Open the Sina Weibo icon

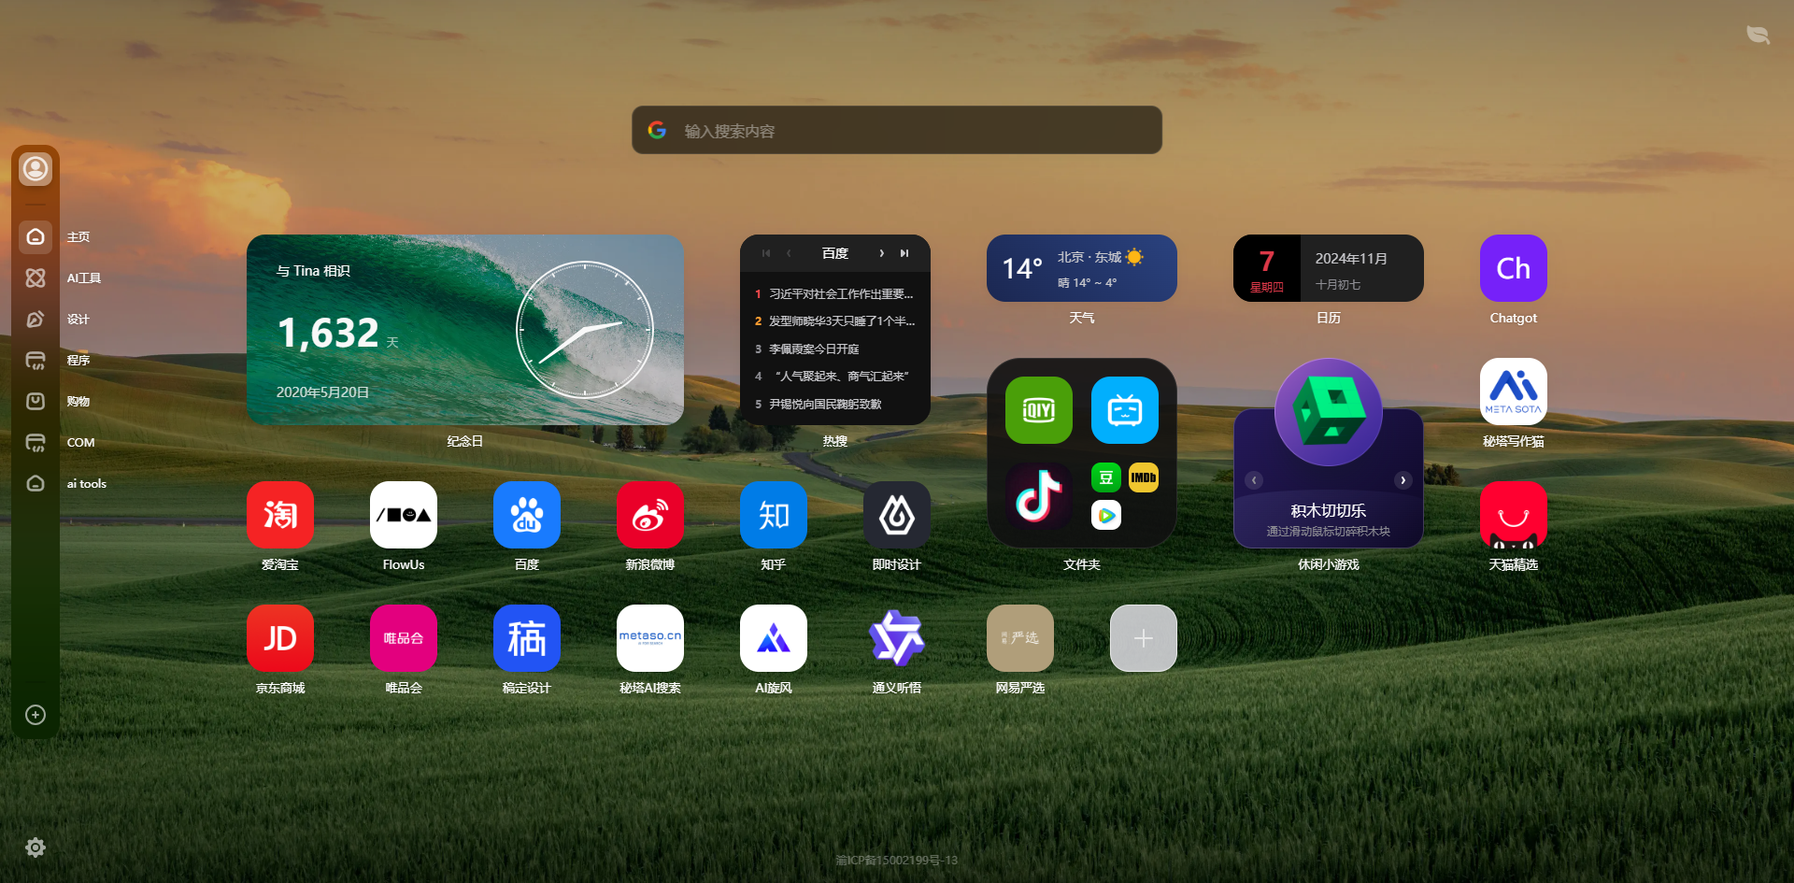[x=649, y=515]
